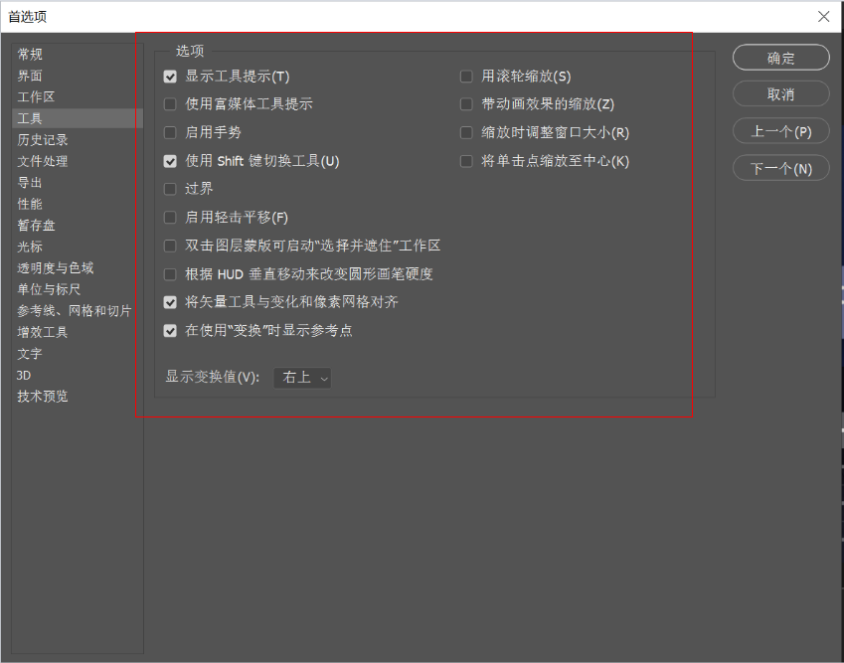Open 性能 preferences section
Viewport: 844px width, 663px height.
click(30, 204)
